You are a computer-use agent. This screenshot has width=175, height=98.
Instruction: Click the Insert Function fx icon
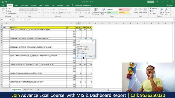click(25, 20)
